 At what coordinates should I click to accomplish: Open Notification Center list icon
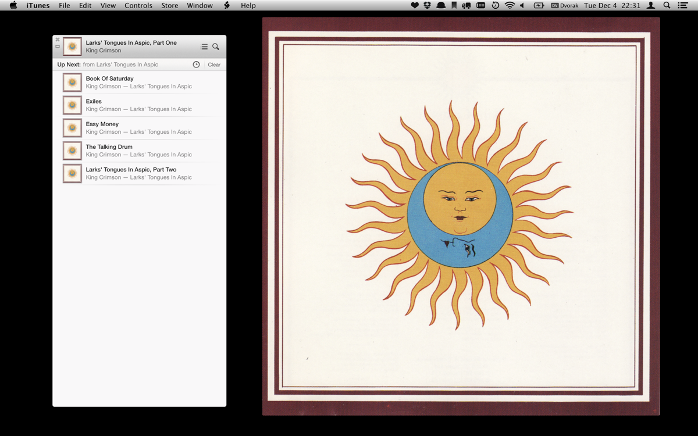tap(683, 5)
